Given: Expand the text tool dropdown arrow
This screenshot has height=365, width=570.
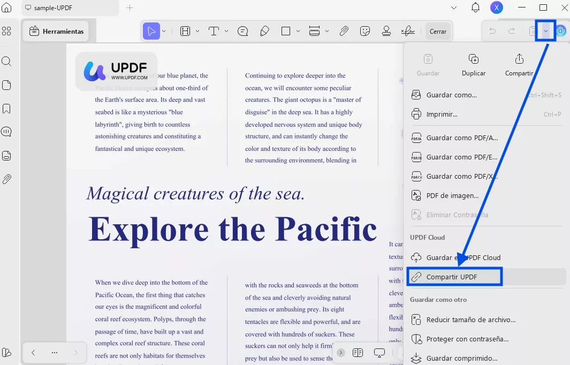Looking at the screenshot, I should (x=226, y=31).
